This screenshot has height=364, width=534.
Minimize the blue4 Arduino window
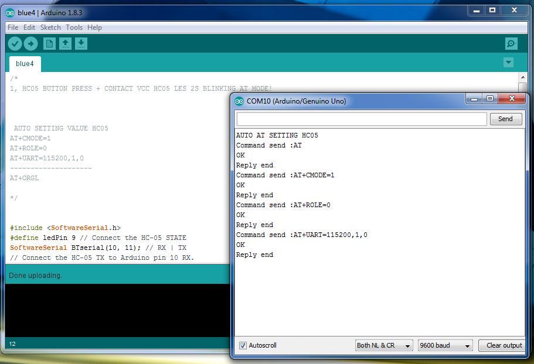click(477, 11)
